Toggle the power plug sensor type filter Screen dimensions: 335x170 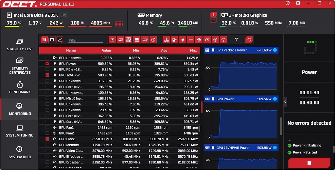click(183, 39)
